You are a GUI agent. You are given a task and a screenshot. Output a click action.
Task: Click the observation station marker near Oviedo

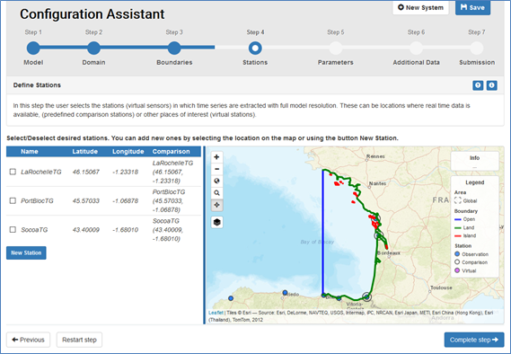point(285,292)
